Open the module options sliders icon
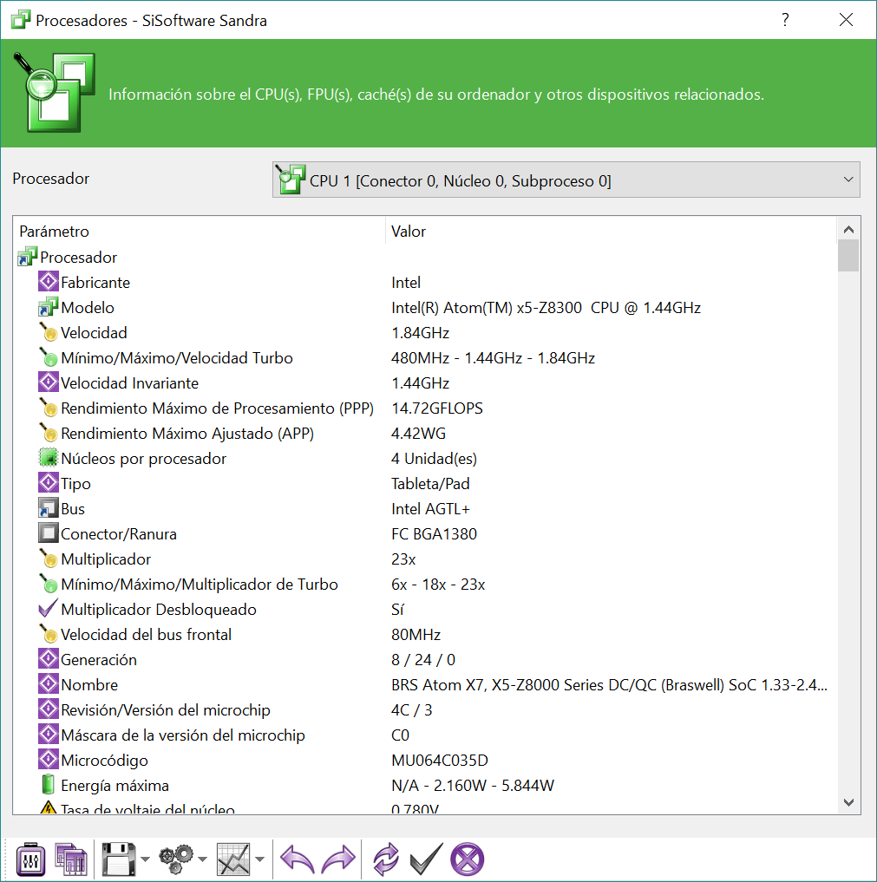877x882 pixels. (x=30, y=859)
